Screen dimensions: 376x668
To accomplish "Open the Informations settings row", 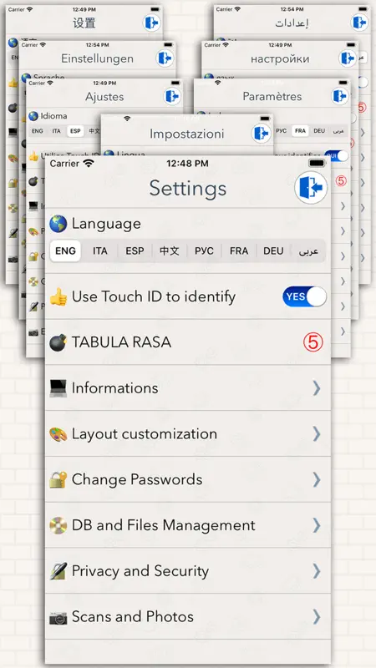I will (x=188, y=388).
